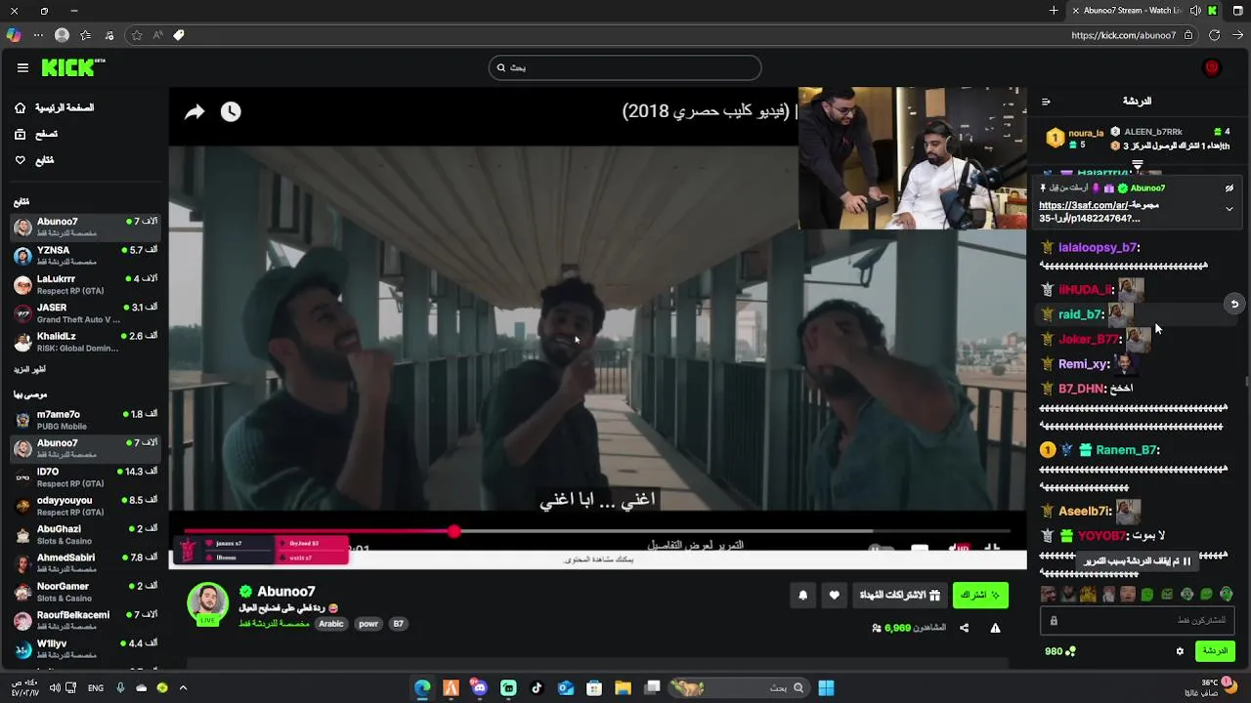Image resolution: width=1251 pixels, height=703 pixels.
Task: Resume chat with the paused scrolling banner
Action: pyautogui.click(x=1137, y=561)
